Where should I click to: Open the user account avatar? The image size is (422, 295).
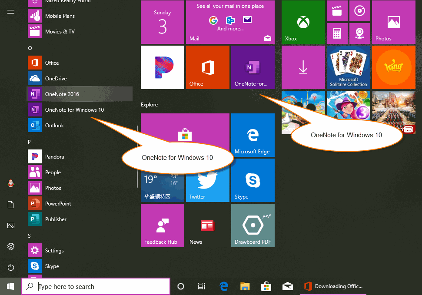(x=11, y=184)
